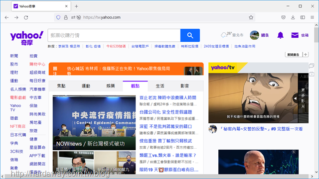The height and width of the screenshot is (179, 319).
Task: Click the Yahoo奇摩 logo
Action: [x=26, y=38]
